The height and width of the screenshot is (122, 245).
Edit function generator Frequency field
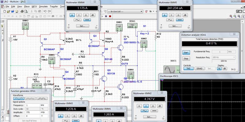pos(32,105)
